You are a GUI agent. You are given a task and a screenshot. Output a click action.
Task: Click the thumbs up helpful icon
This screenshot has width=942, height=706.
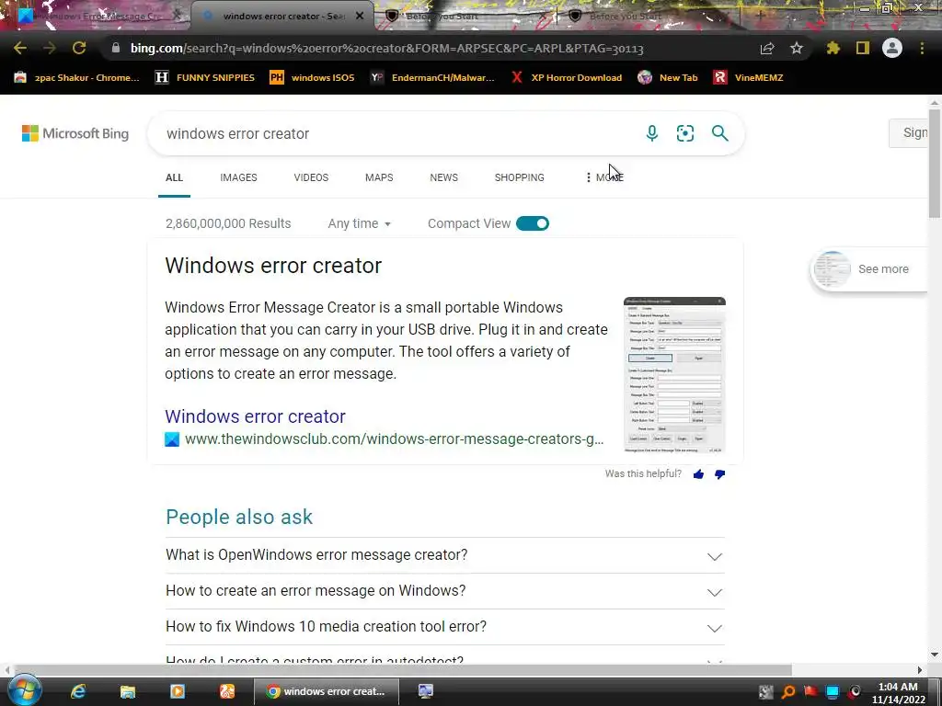pyautogui.click(x=698, y=474)
